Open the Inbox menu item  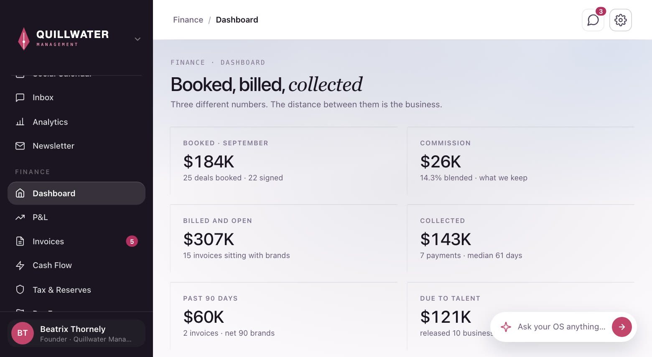click(76, 98)
